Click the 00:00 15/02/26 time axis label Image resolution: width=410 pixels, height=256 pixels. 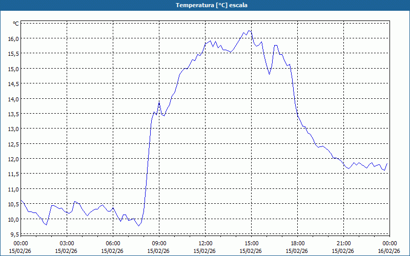pyautogui.click(x=20, y=247)
